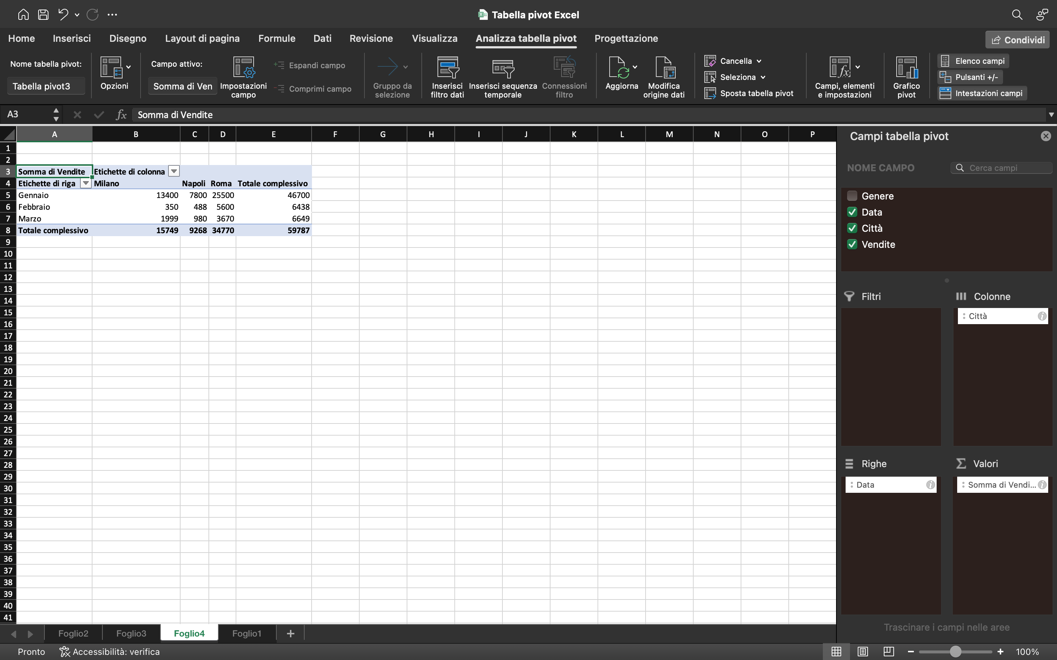Open the Etichette di colonna filter dropdown
1057x660 pixels.
click(173, 171)
